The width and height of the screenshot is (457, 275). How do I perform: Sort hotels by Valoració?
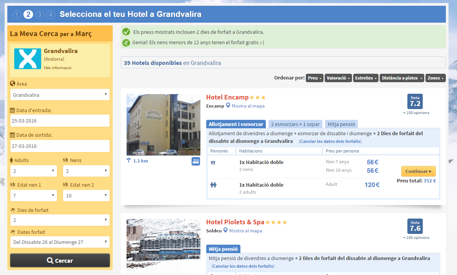click(338, 78)
